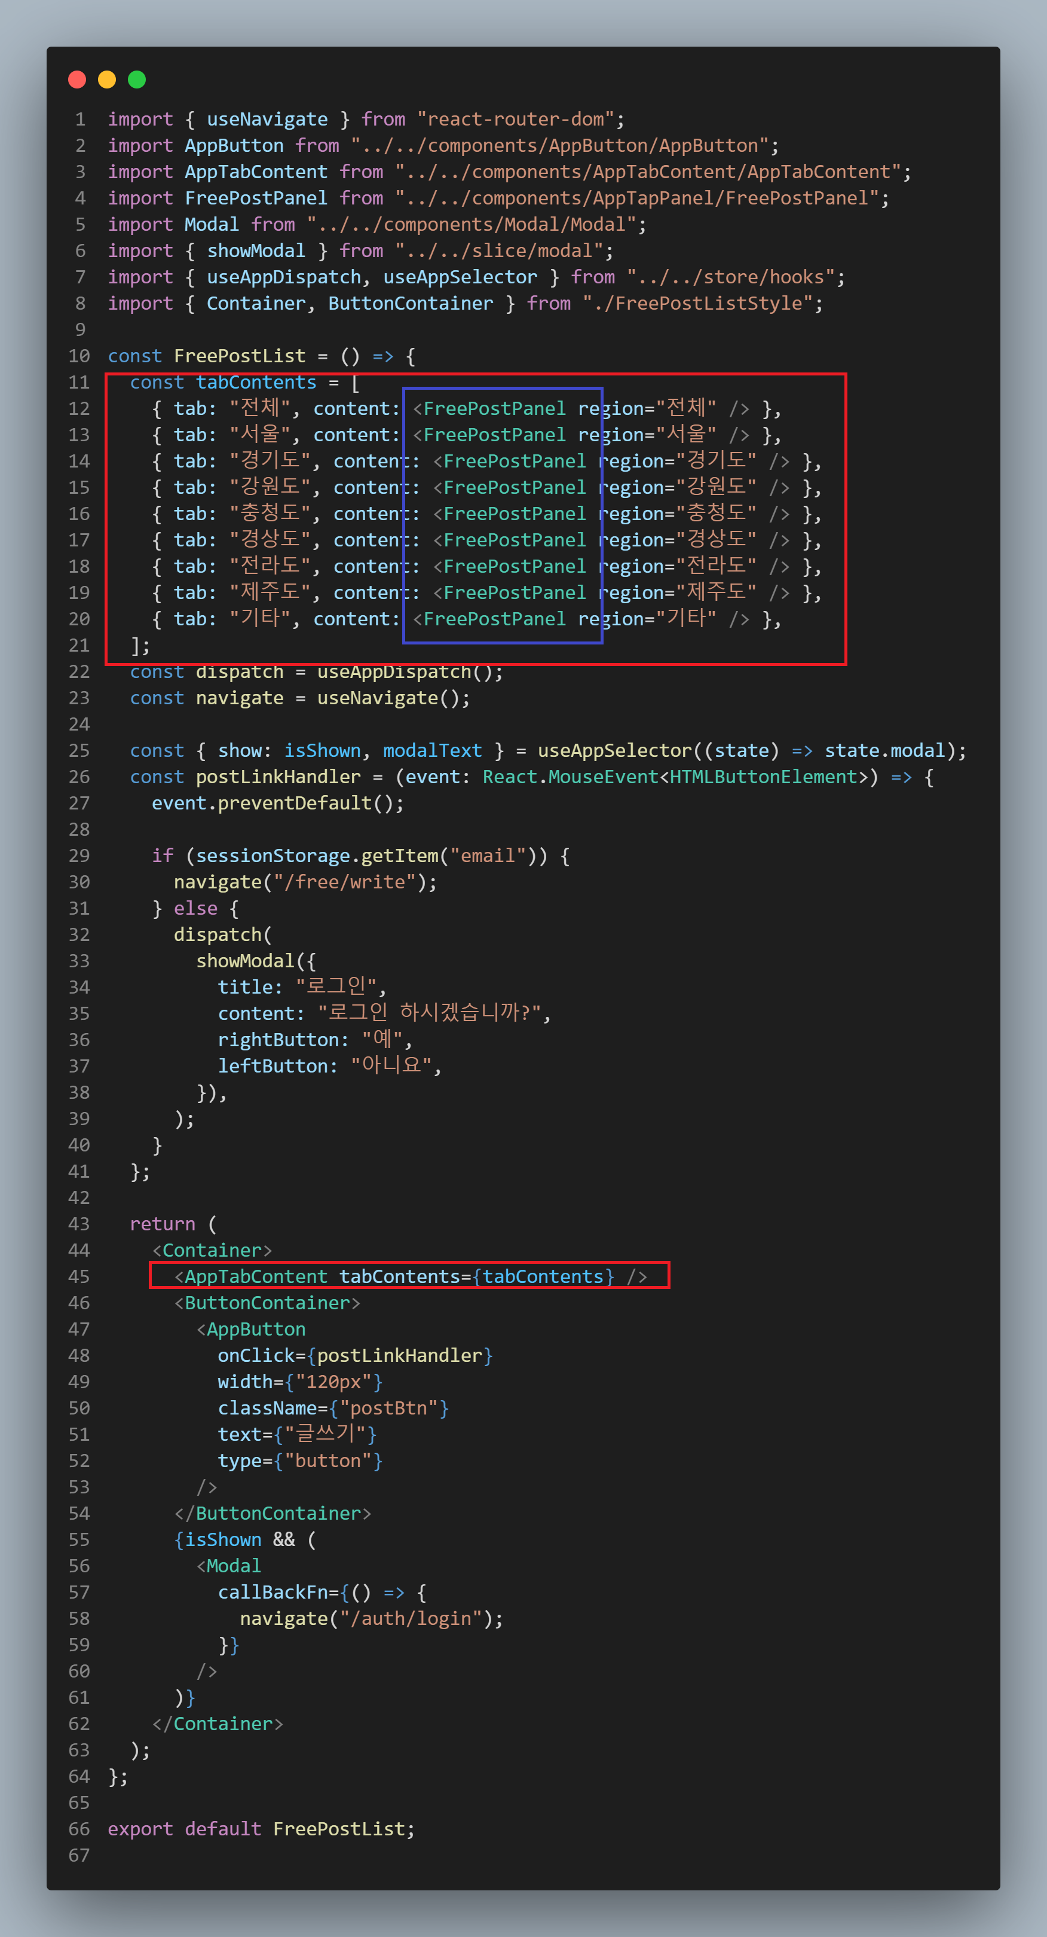The image size is (1047, 1937).
Task: Click the AppButton import path string
Action: coord(559,146)
